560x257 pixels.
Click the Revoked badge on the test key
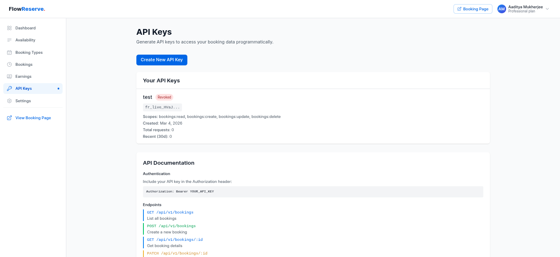tap(164, 97)
